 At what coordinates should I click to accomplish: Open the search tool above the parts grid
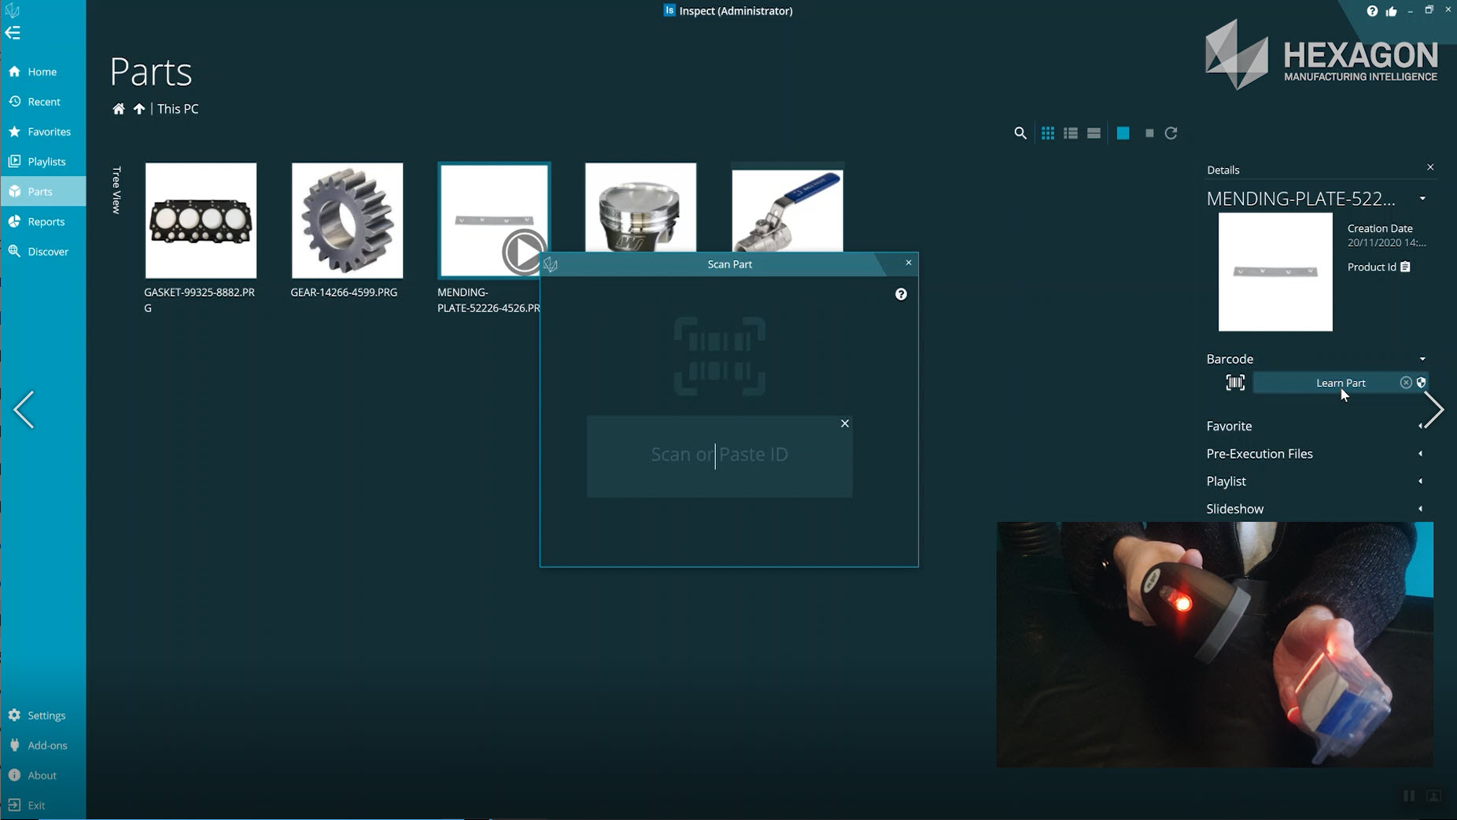point(1019,133)
